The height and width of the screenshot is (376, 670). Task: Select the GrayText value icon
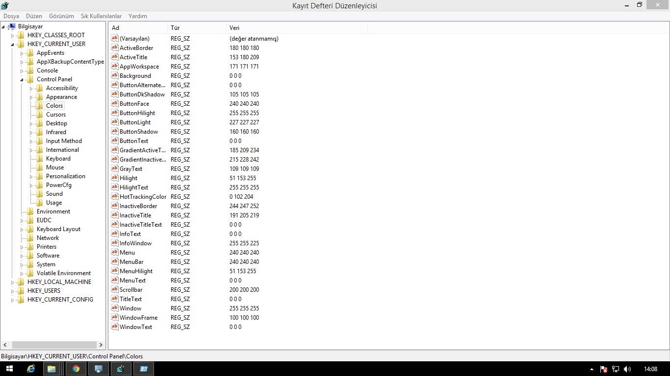115,169
